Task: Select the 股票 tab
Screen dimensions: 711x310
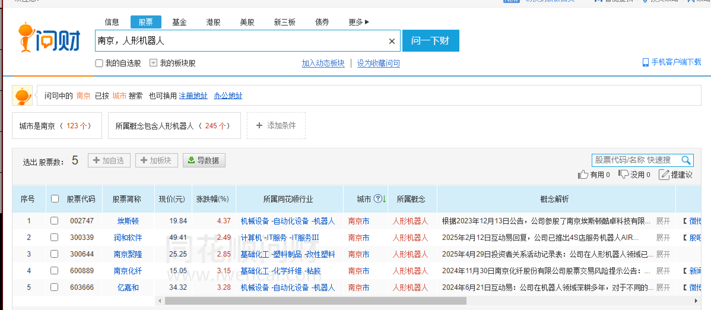Action: (146, 22)
